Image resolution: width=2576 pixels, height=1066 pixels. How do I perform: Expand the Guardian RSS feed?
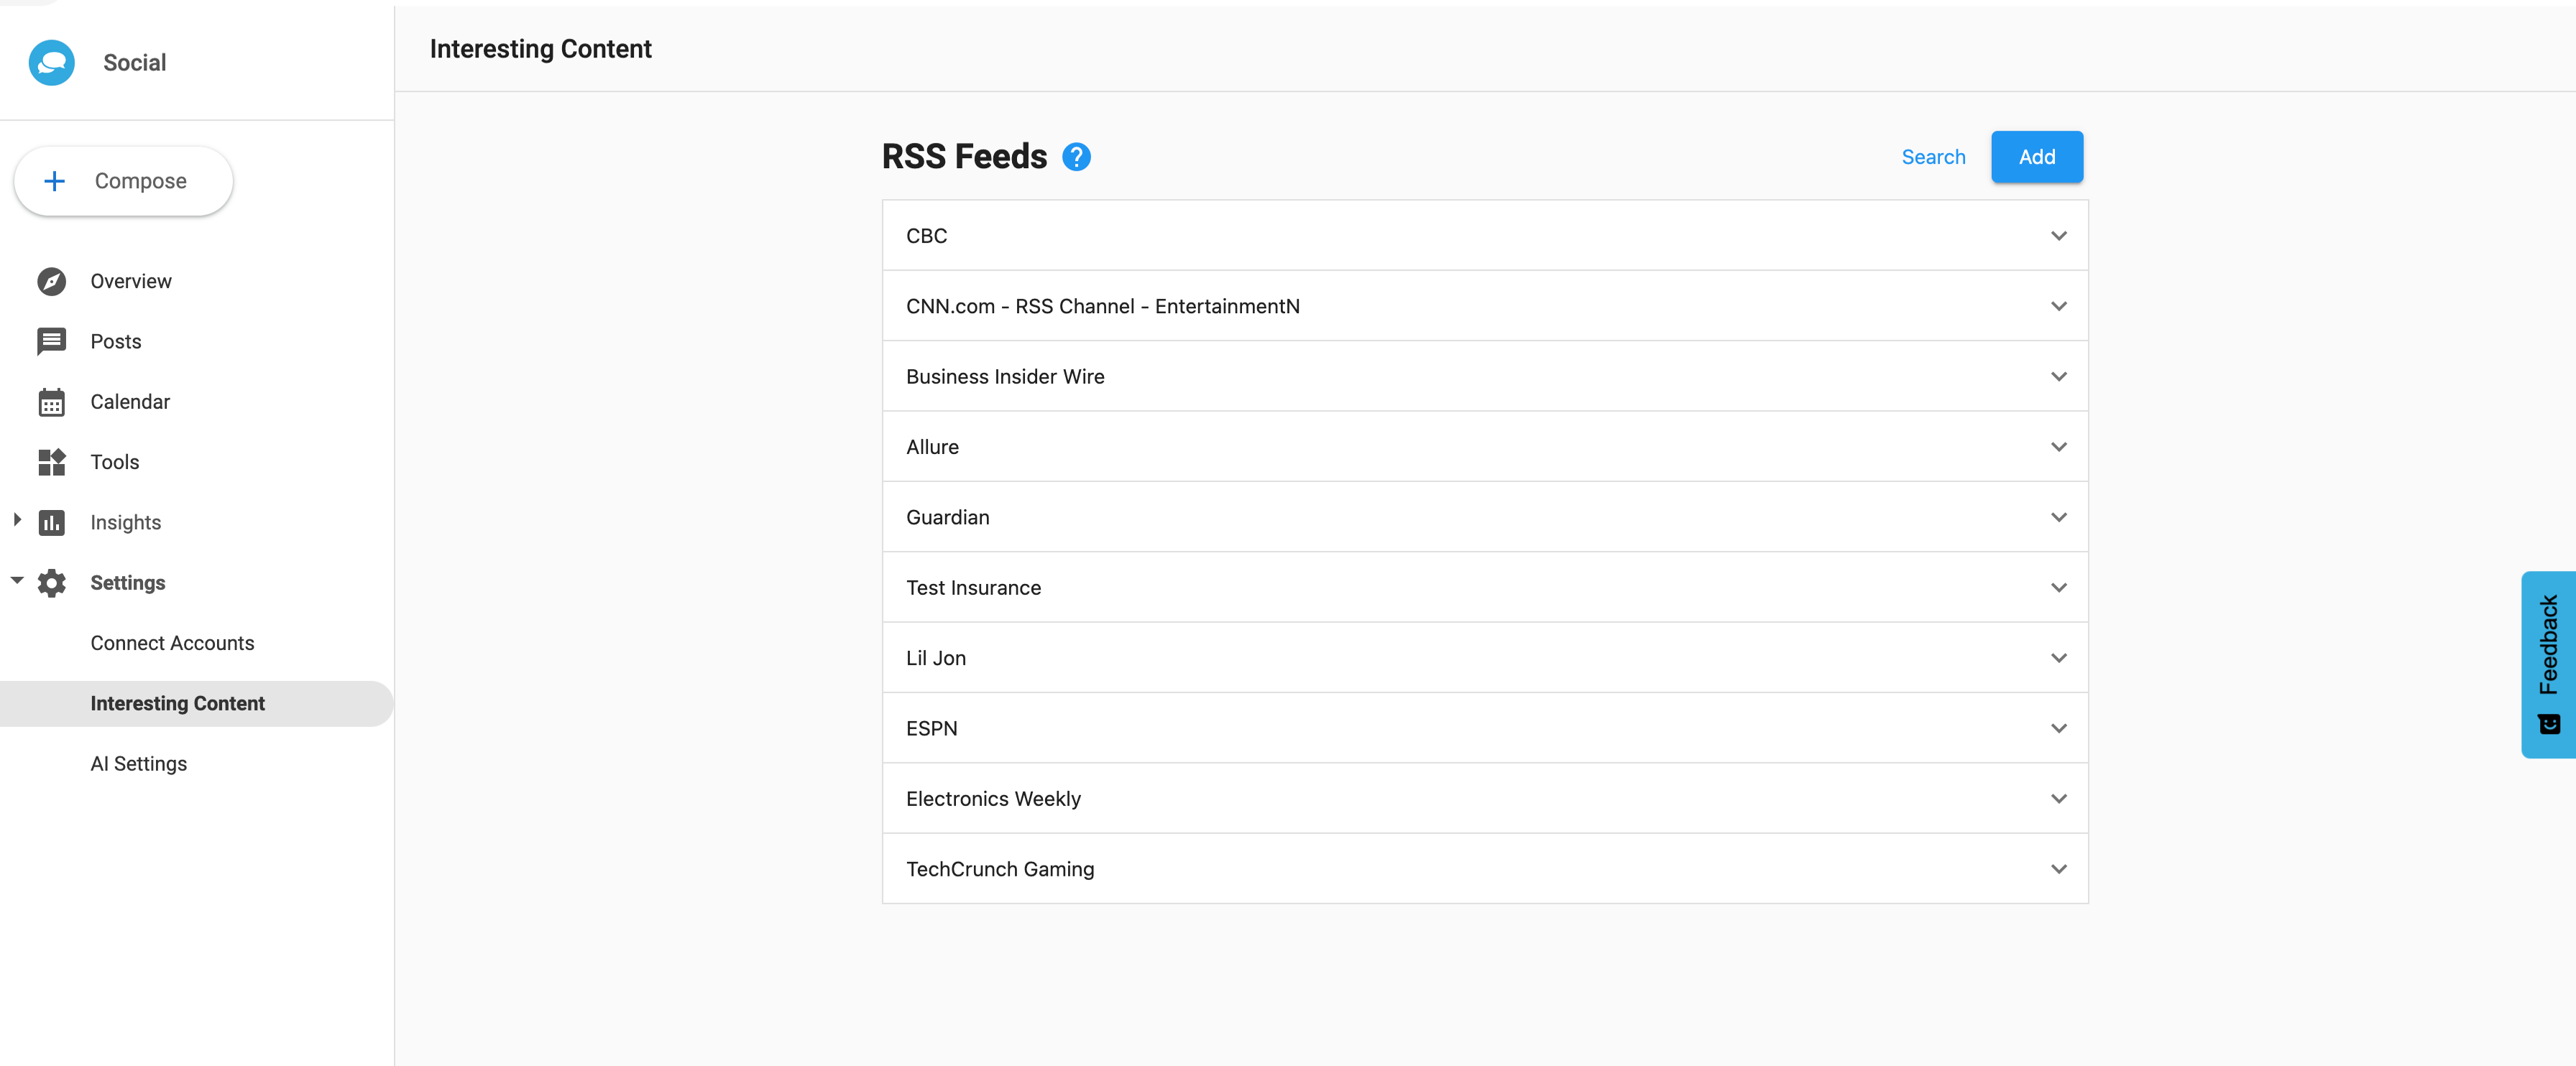(2059, 516)
